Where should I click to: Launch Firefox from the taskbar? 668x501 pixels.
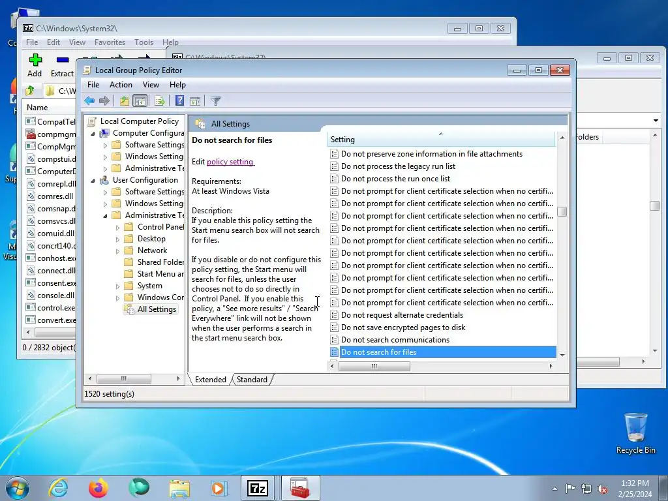[99, 488]
